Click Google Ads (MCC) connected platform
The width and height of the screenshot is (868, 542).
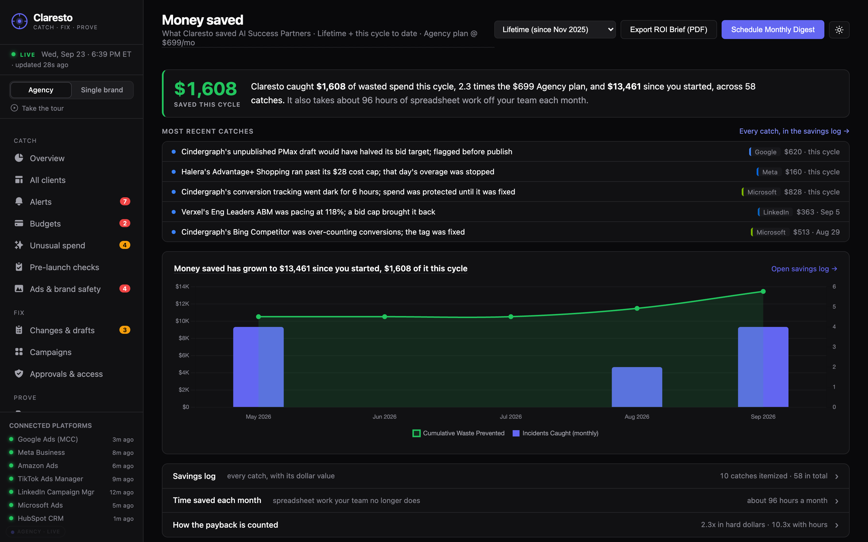click(x=71, y=439)
